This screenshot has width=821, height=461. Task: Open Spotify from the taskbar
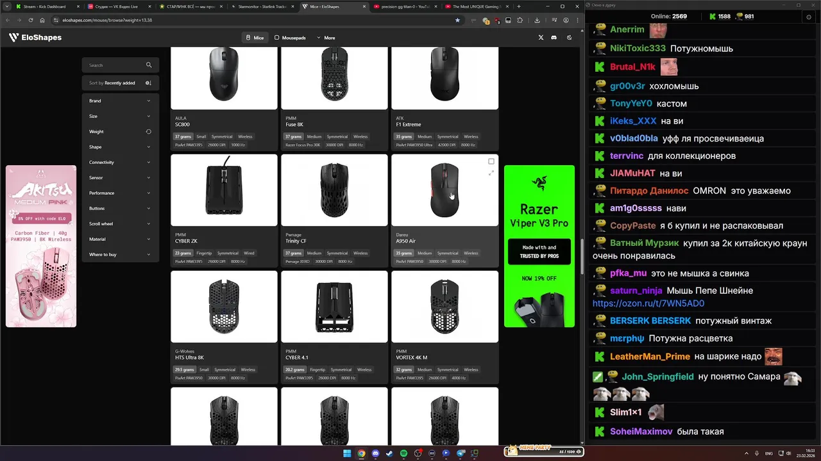(x=403, y=453)
